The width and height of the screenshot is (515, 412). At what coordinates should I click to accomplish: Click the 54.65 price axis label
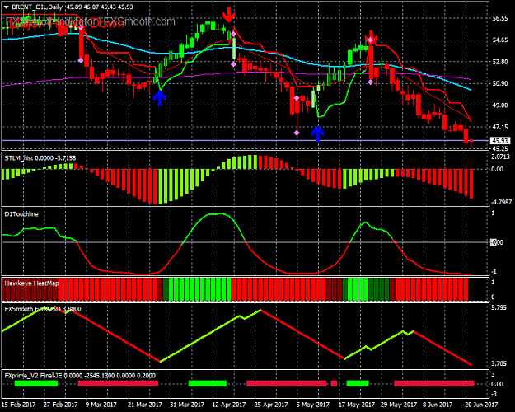point(500,40)
